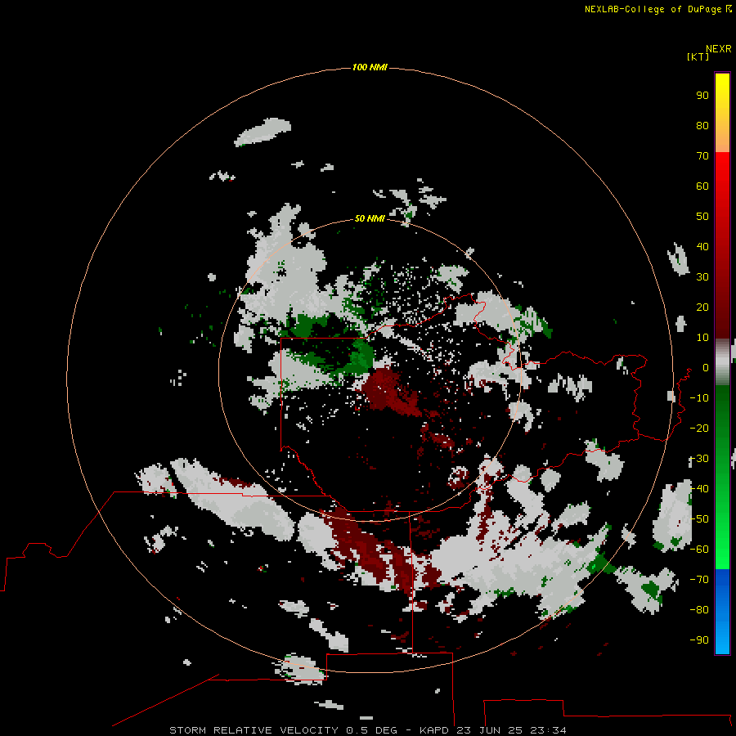Click the 100 NMI range ring label

[x=370, y=68]
